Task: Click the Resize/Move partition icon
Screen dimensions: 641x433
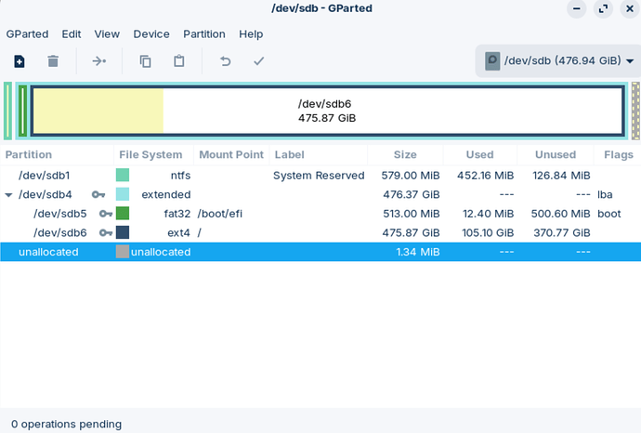Action: [x=98, y=61]
